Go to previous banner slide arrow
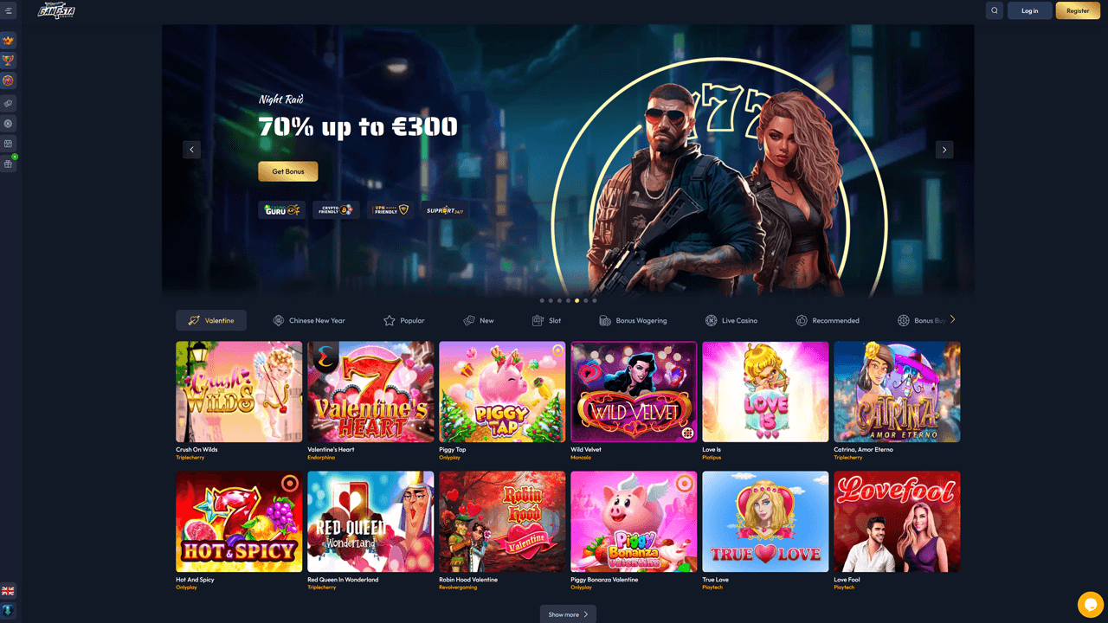The width and height of the screenshot is (1108, 623). (192, 150)
